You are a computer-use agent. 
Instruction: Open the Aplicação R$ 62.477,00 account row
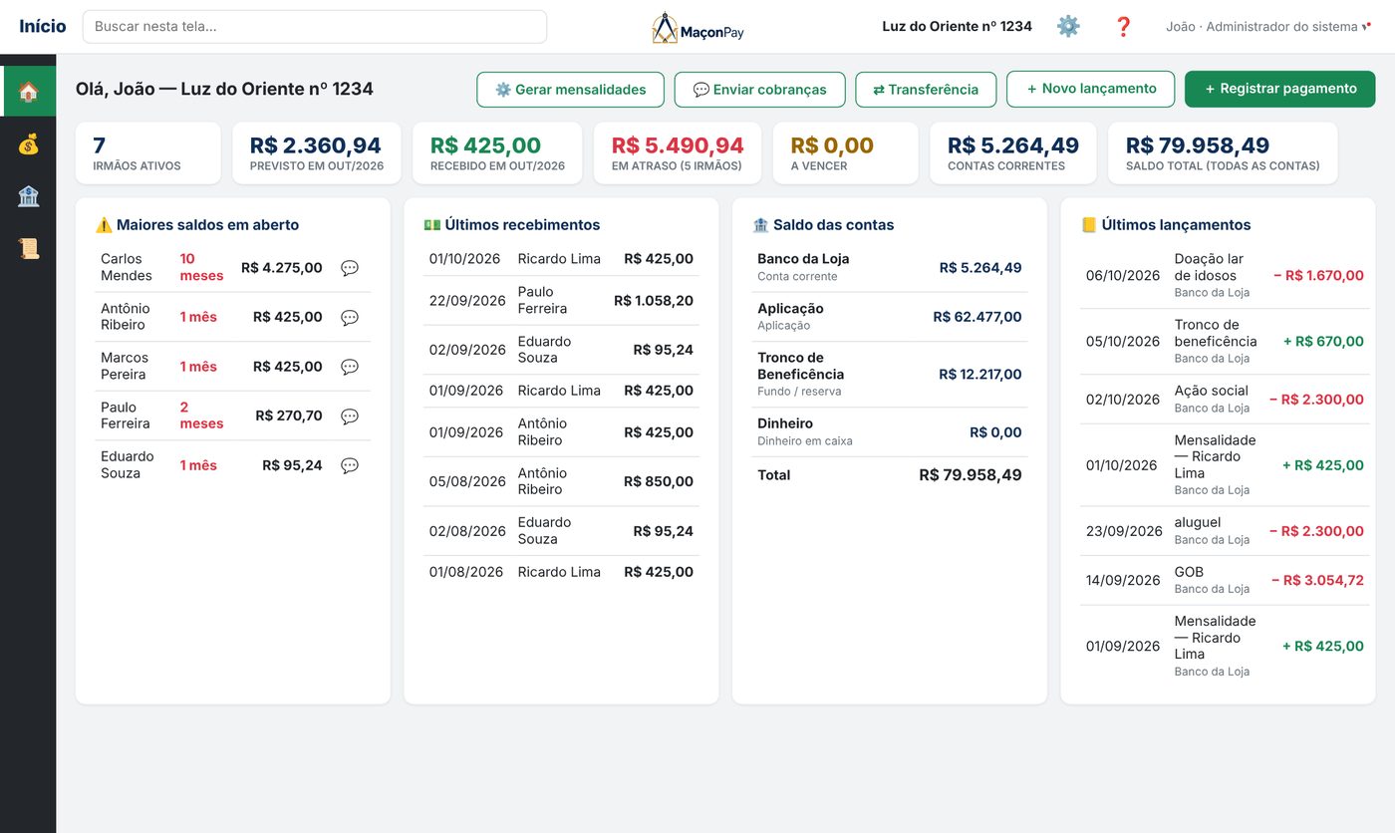890,317
